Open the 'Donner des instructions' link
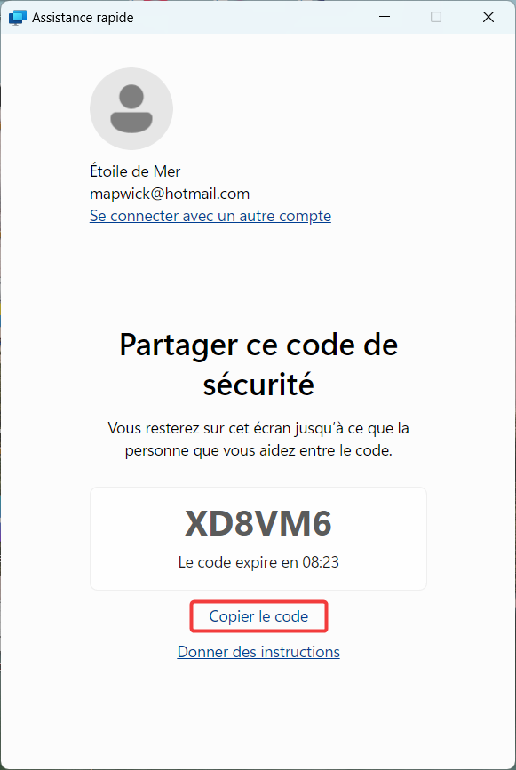The width and height of the screenshot is (516, 770). [x=258, y=652]
